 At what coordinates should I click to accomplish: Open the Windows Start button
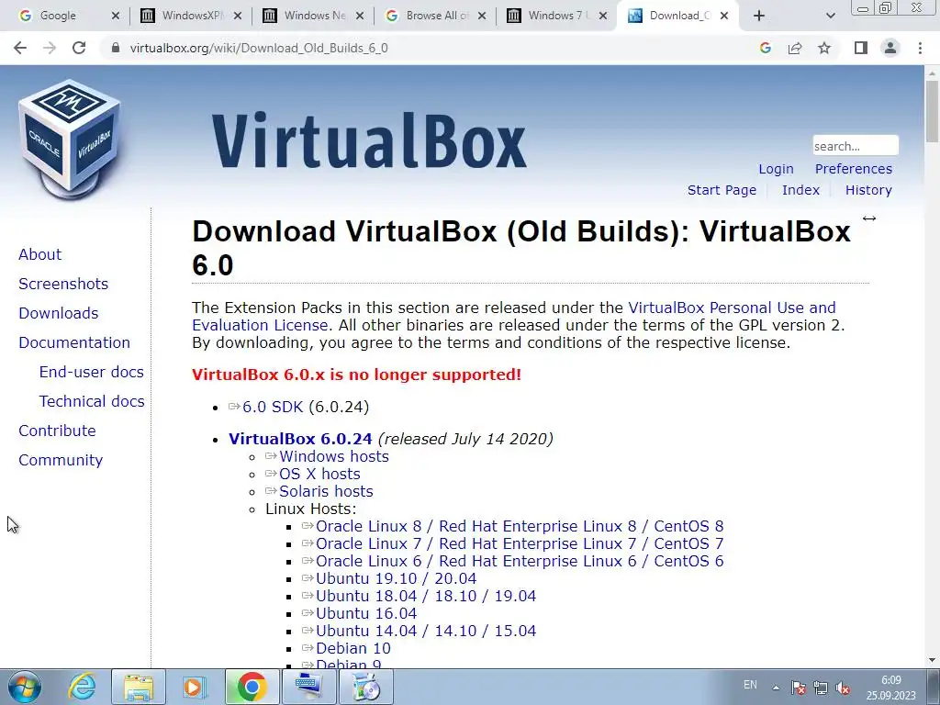coord(23,687)
